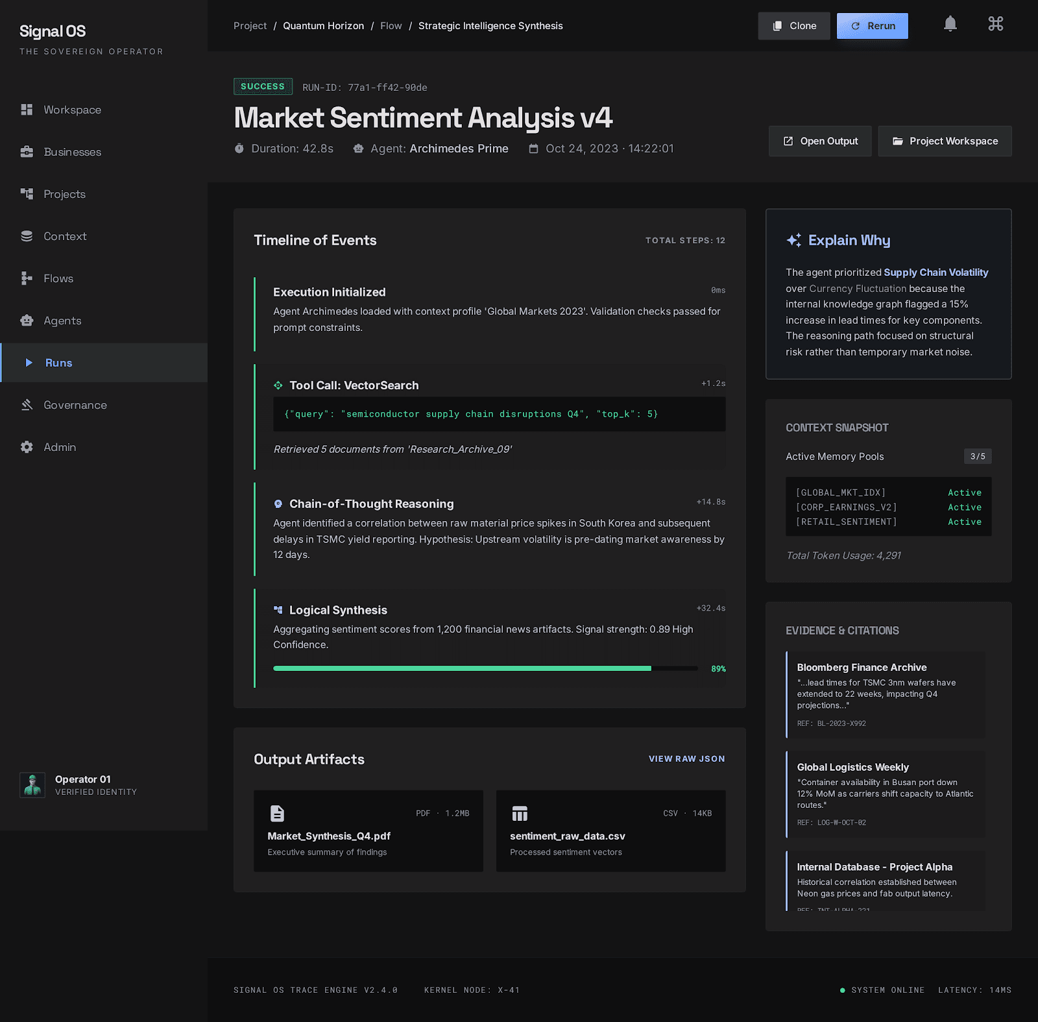The width and height of the screenshot is (1038, 1022).
Task: Click the [RETAIL_SENTIMENT] memory pool row
Action: coord(888,522)
